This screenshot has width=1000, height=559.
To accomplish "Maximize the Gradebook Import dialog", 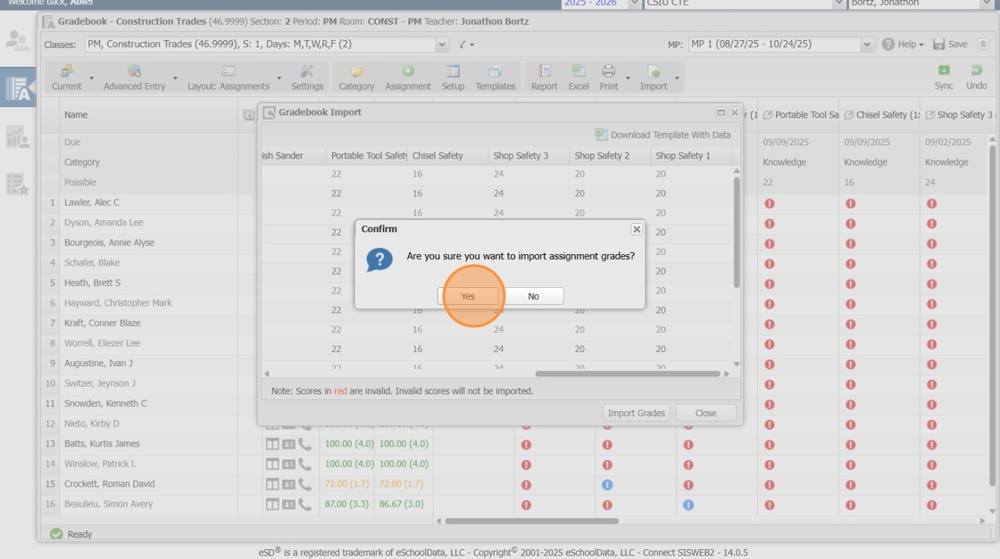I will tap(721, 112).
